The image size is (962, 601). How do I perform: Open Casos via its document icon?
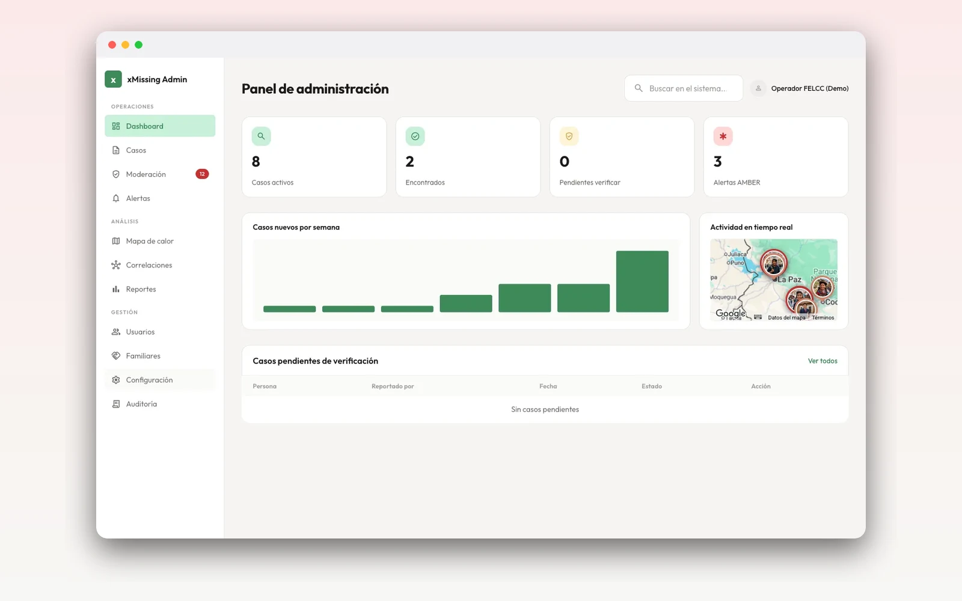coord(116,150)
